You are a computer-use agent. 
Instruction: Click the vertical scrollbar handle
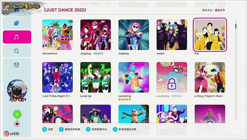tap(236, 26)
